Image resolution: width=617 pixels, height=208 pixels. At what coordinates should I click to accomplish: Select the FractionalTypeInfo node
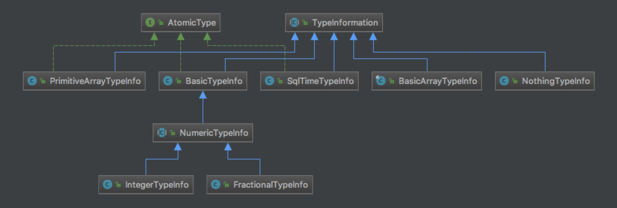coord(260,185)
